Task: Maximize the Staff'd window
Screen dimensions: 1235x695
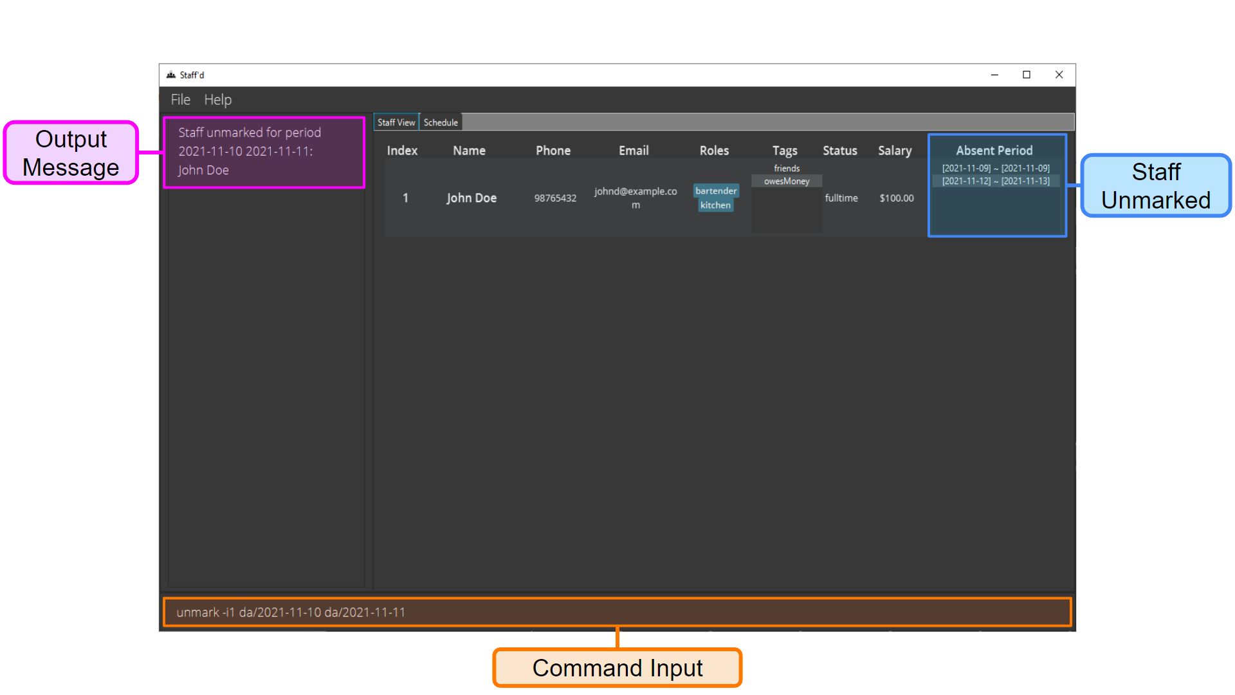Action: click(x=1027, y=75)
